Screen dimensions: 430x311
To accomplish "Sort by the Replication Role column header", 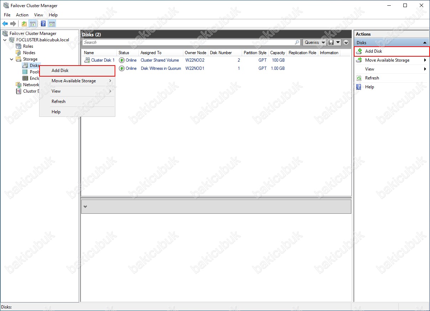I will (x=303, y=53).
